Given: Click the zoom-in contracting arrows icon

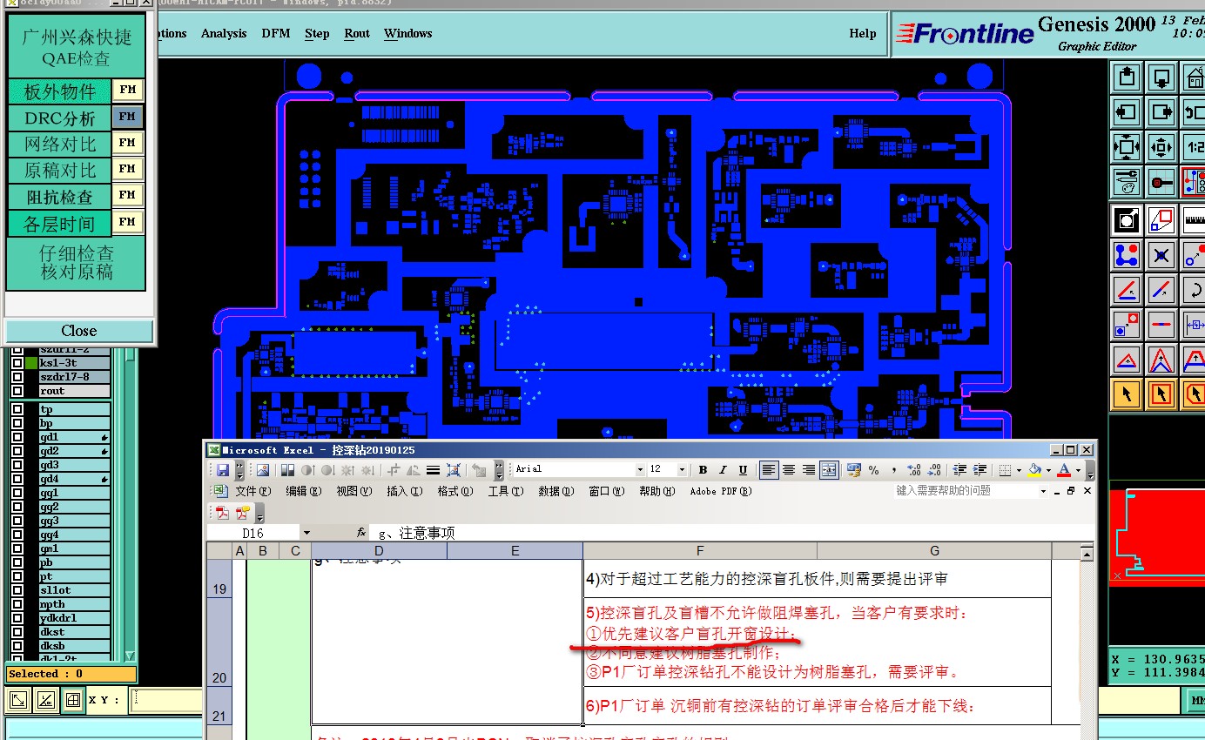Looking at the screenshot, I should coord(1161,147).
